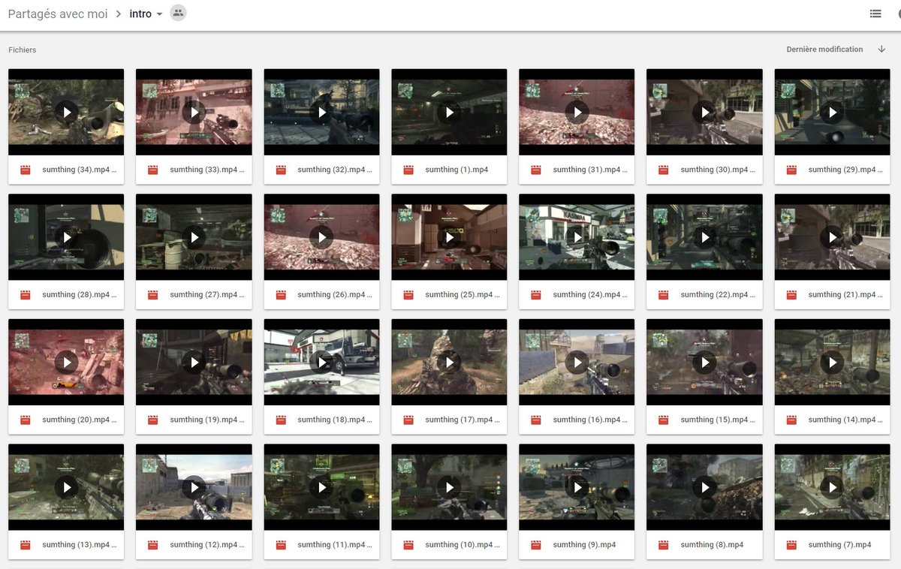Click the video icon of sumthing (10).mp4
Viewport: 901px width, 569px height.
point(408,545)
